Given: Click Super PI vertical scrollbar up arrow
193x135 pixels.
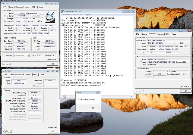Looking at the screenshot, I should (134, 17).
